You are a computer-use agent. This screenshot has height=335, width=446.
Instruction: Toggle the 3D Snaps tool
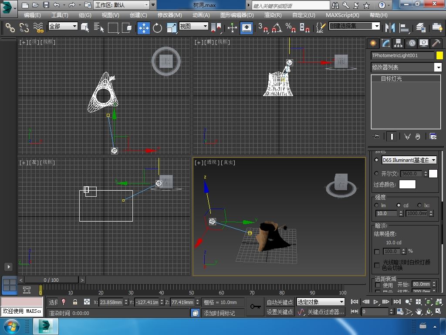pyautogui.click(x=263, y=27)
